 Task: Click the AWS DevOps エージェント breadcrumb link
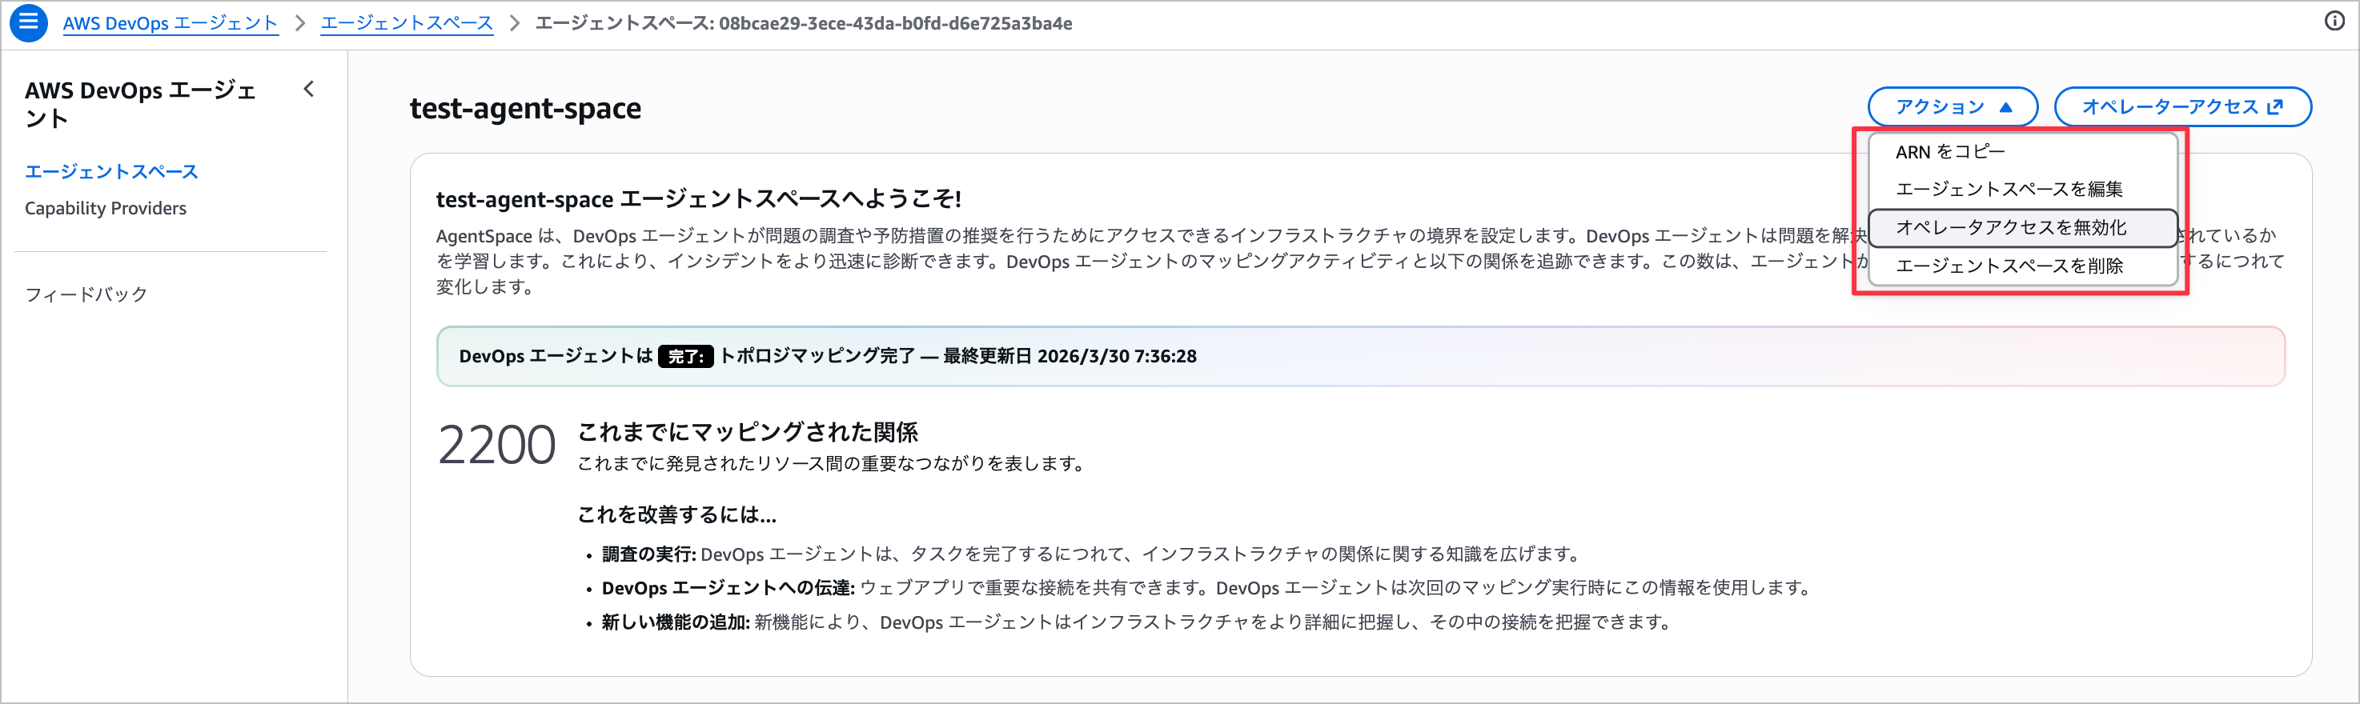click(171, 23)
